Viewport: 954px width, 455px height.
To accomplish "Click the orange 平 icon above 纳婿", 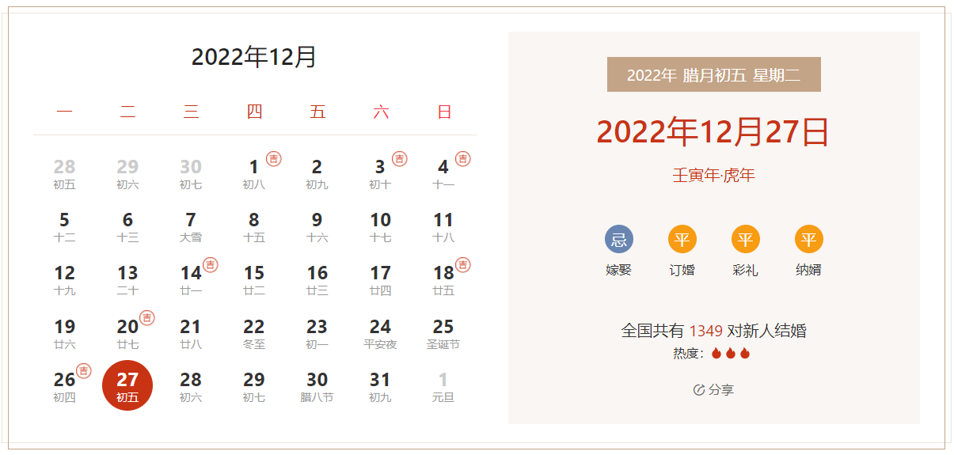I will 809,240.
